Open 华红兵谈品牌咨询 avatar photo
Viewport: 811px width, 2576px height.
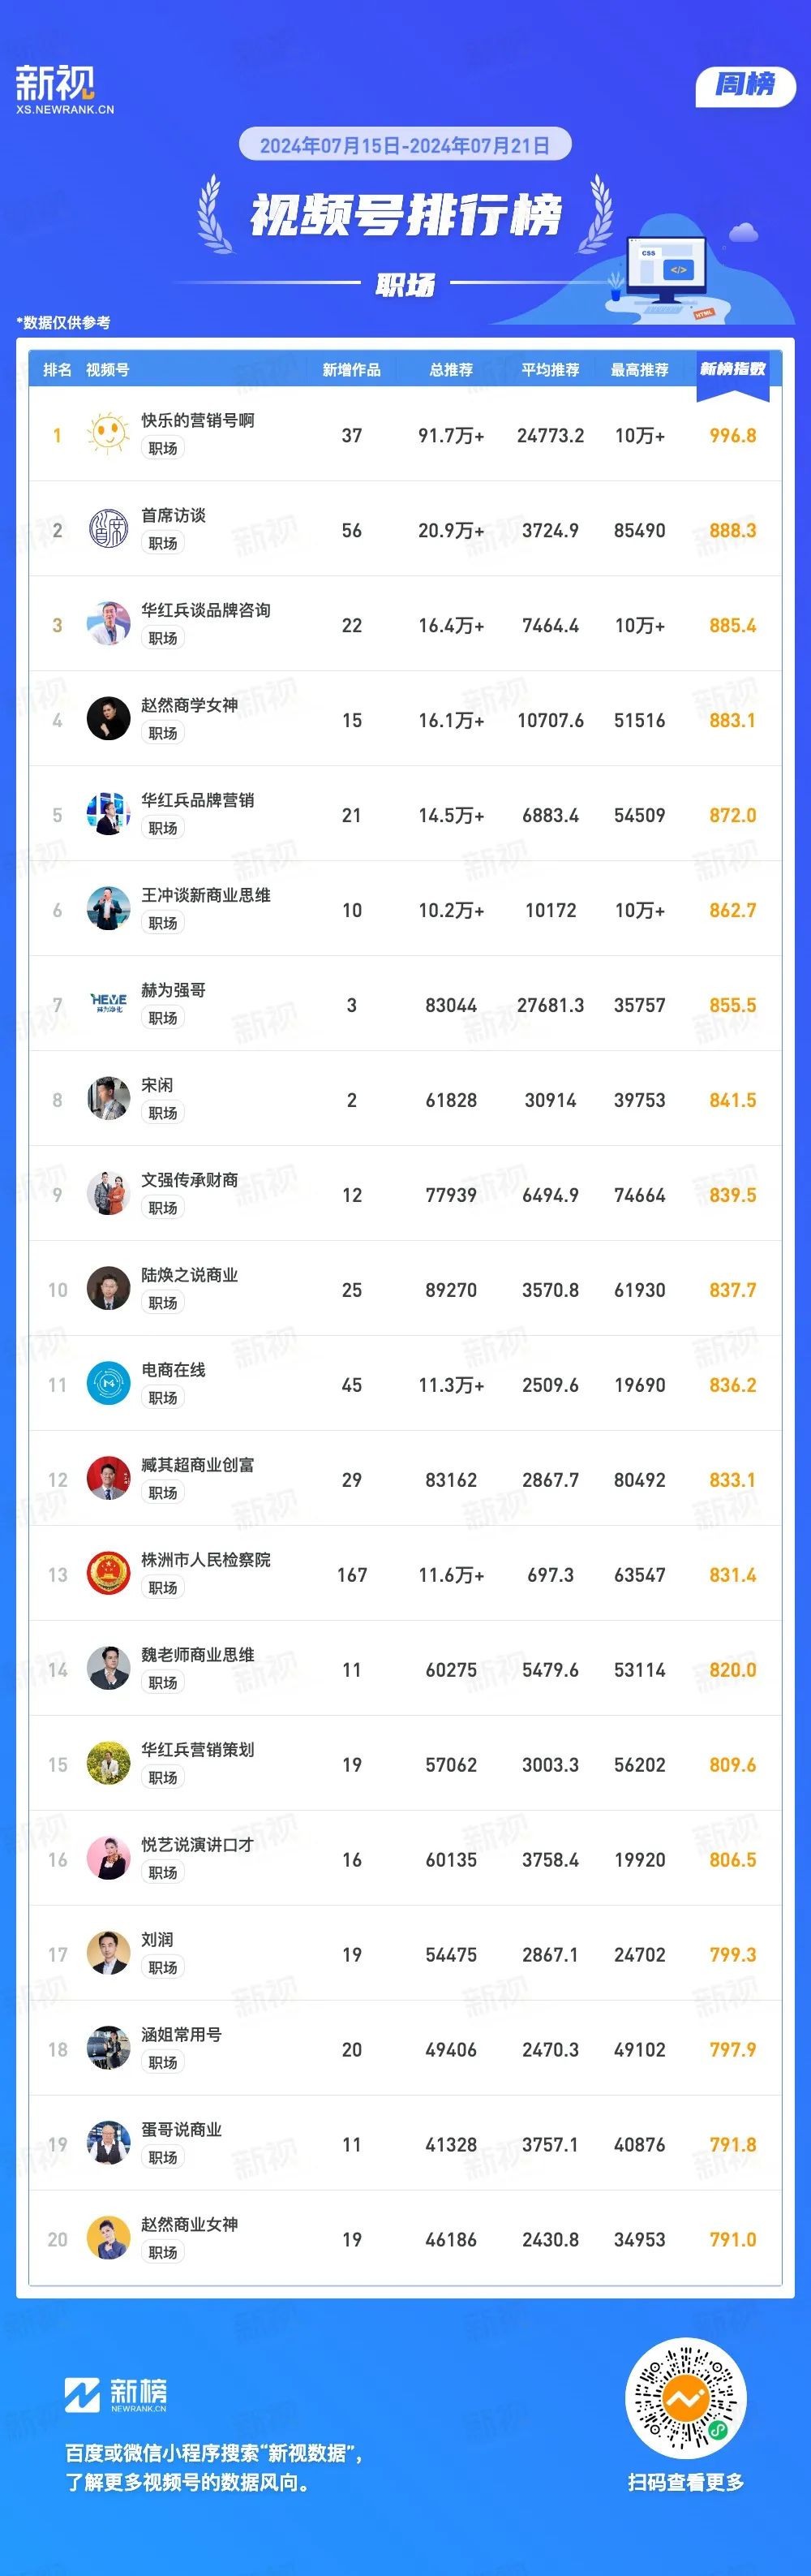[108, 624]
